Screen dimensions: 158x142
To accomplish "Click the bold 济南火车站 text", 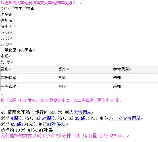I will 19,112.
